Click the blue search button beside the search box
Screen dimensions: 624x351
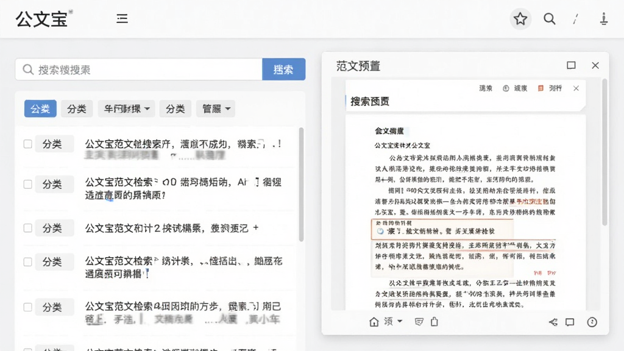coord(284,69)
